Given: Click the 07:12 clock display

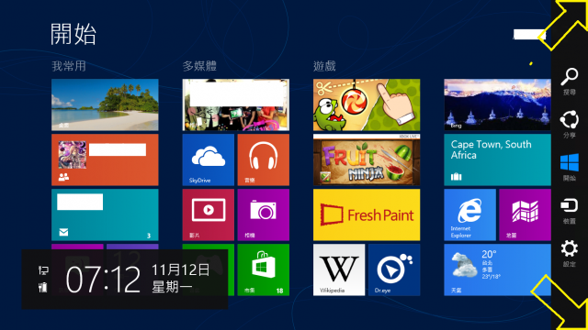Looking at the screenshot, I should [x=103, y=279].
